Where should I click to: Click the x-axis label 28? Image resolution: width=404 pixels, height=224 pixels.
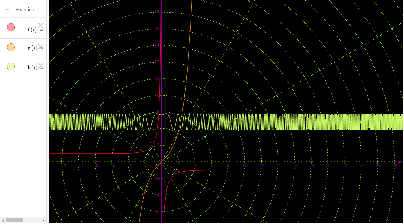(x=395, y=166)
